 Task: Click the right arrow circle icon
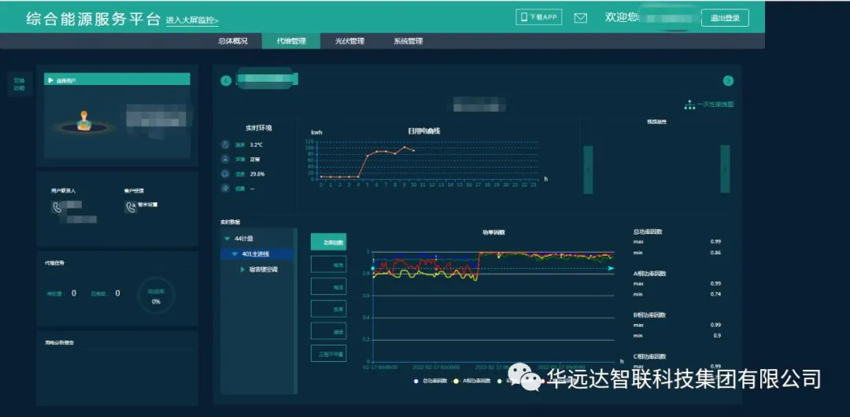point(728,80)
